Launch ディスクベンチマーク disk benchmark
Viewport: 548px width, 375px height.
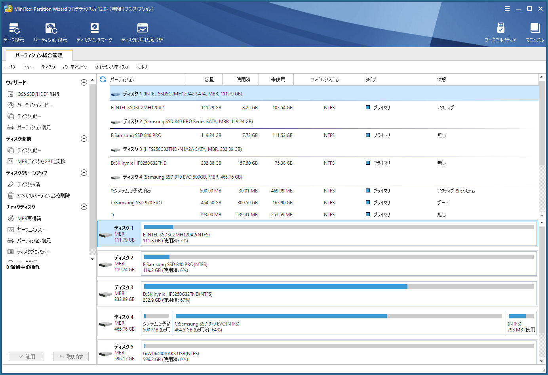(x=94, y=32)
